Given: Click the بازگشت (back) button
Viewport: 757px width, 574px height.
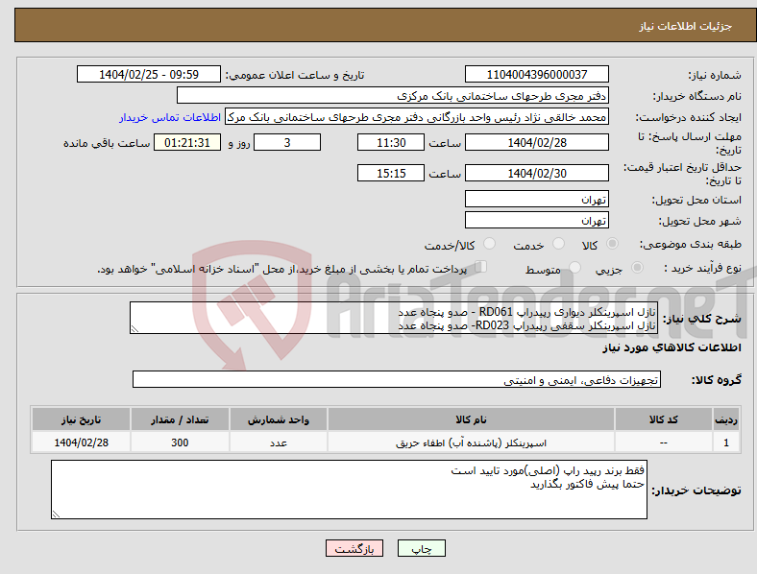Looking at the screenshot, I should click(x=354, y=548).
